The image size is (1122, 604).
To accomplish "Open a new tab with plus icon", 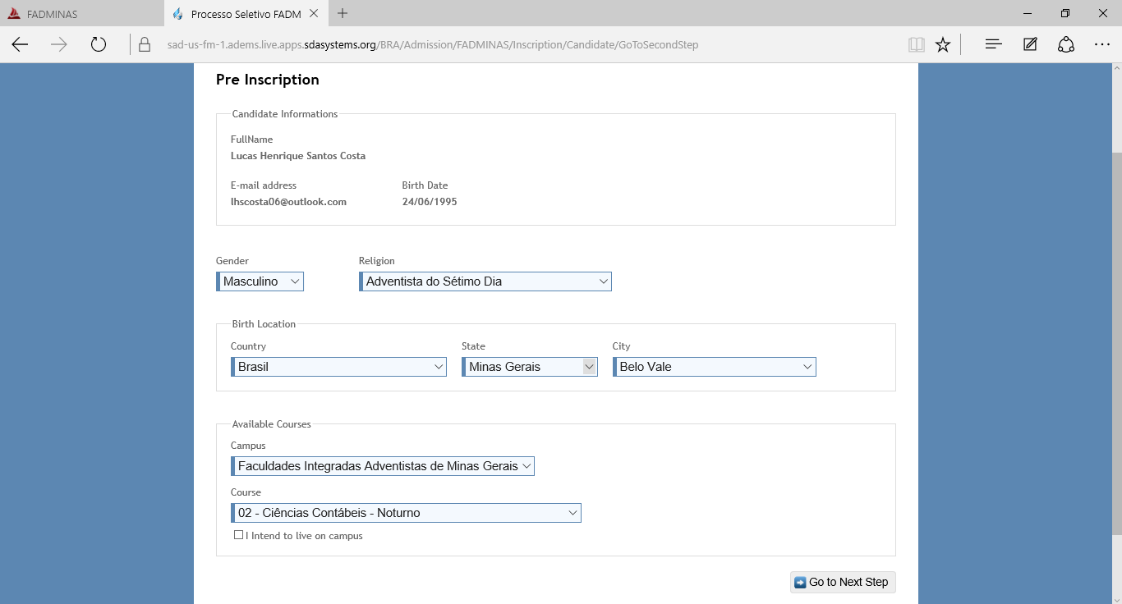I will (343, 13).
